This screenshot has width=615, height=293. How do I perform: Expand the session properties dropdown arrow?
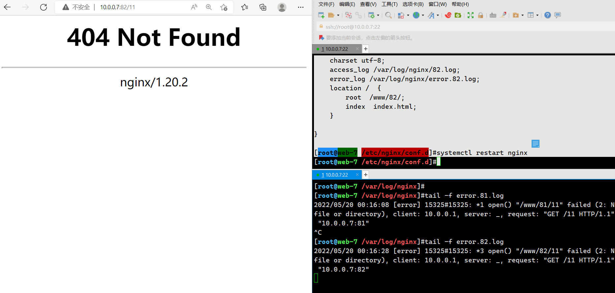click(378, 15)
